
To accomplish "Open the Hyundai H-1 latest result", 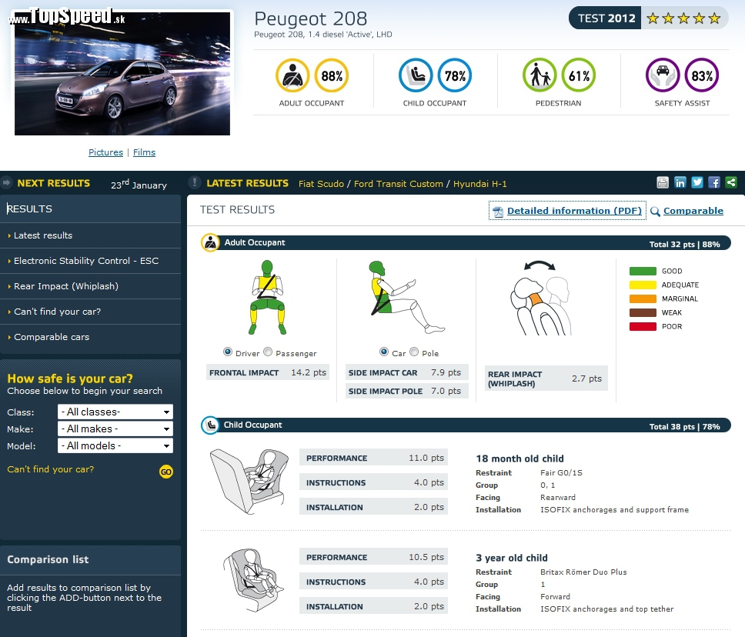I will point(480,184).
